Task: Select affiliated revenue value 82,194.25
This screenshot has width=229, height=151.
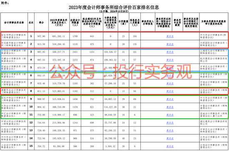Action: click(110, 131)
